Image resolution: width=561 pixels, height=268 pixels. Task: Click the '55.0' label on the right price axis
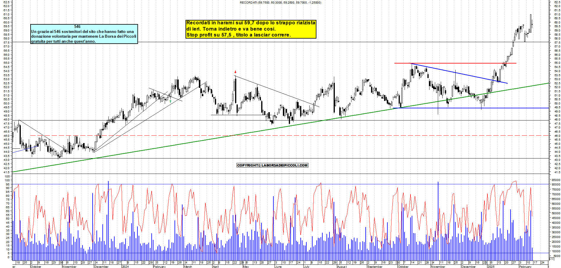(557, 63)
